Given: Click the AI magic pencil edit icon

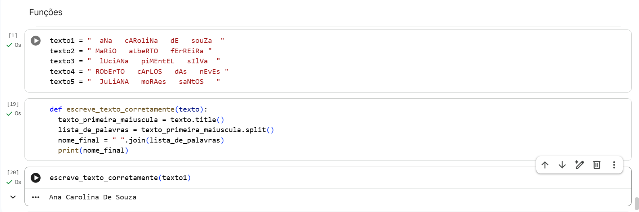Looking at the screenshot, I should pos(580,165).
